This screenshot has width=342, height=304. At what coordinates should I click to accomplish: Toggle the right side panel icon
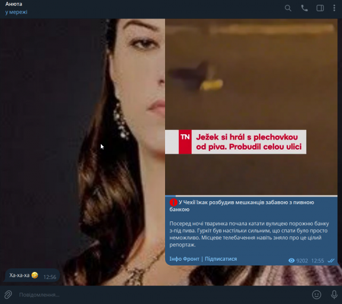point(320,8)
